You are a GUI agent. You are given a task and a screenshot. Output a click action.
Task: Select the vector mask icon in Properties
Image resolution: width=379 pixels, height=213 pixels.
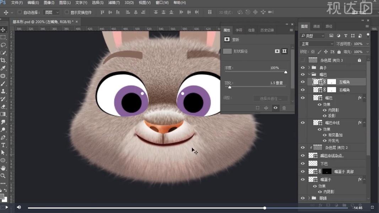(285, 51)
